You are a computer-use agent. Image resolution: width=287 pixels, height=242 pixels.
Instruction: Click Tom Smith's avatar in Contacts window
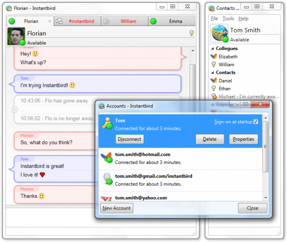click(x=219, y=34)
